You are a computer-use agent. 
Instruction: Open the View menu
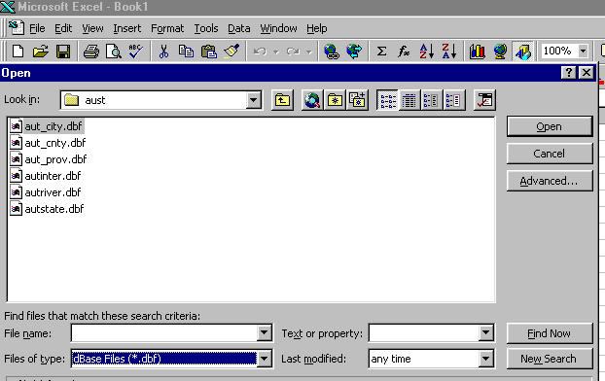coord(92,28)
